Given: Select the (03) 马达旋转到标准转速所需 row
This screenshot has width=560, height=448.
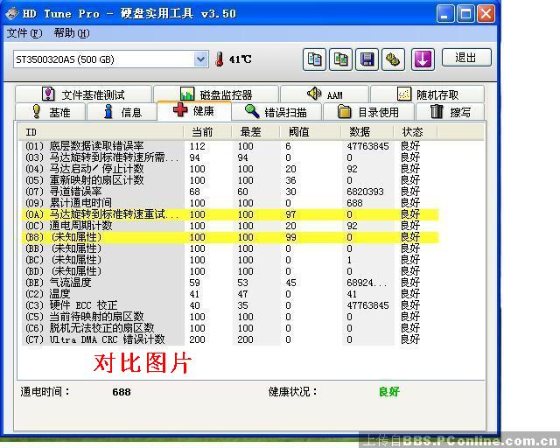Looking at the screenshot, I should tap(229, 157).
